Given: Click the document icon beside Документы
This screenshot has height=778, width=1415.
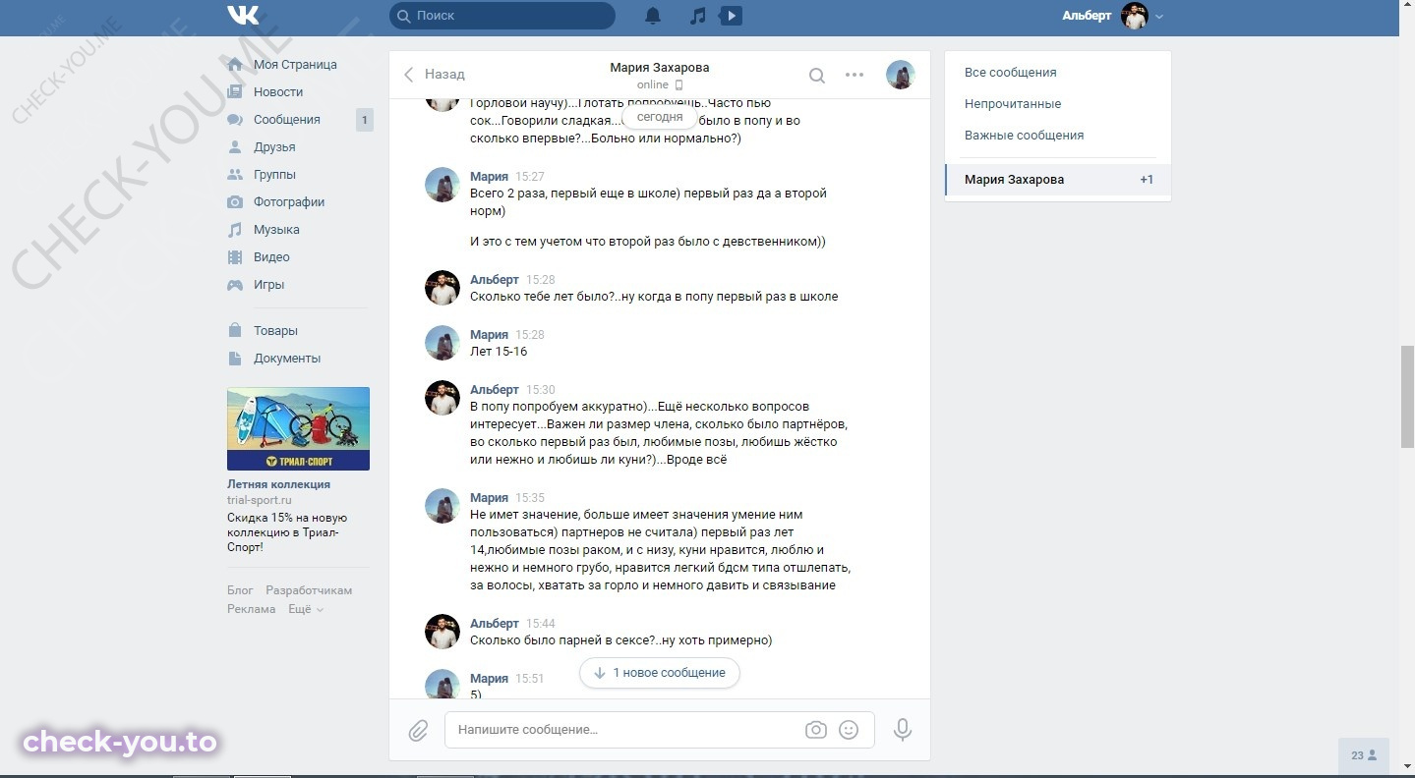Looking at the screenshot, I should (235, 358).
